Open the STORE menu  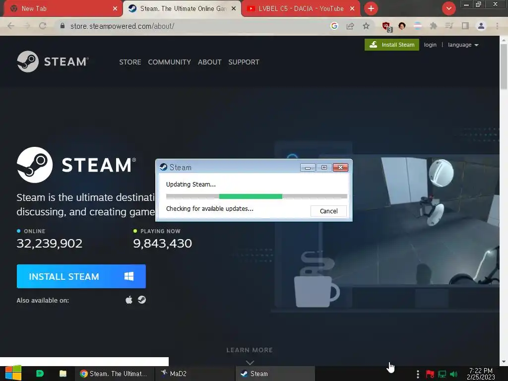[x=130, y=62]
